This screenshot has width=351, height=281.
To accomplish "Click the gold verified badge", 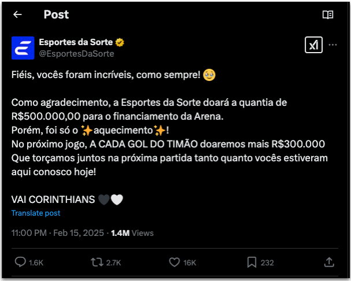I will click(x=121, y=42).
